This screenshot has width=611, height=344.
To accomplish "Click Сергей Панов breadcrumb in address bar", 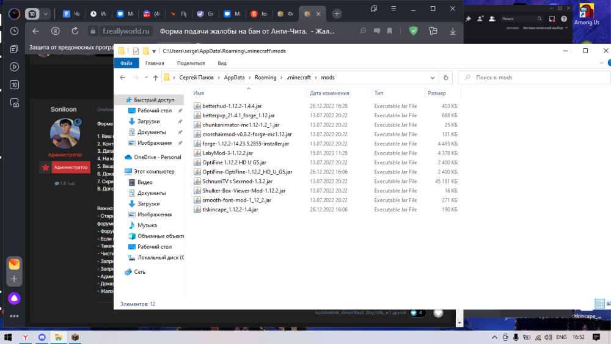I will pyautogui.click(x=196, y=78).
